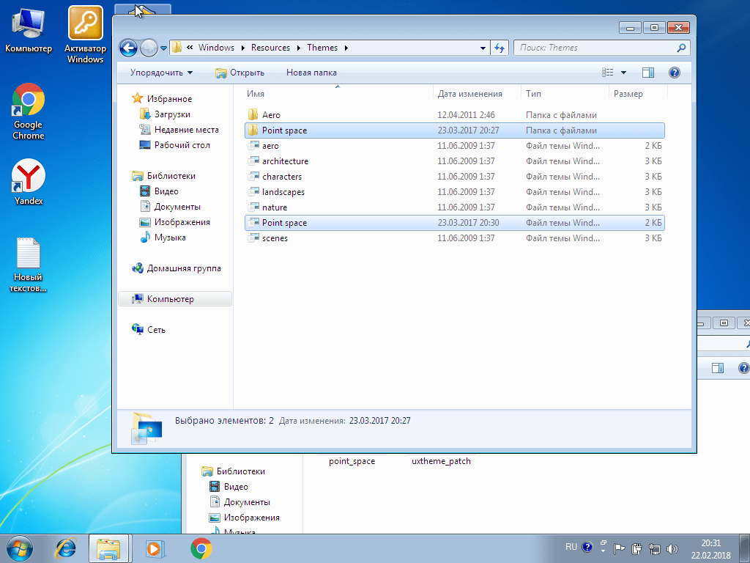
Task: Open Google Chrome from the taskbar
Action: click(x=198, y=548)
